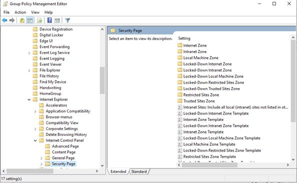The image size is (297, 183).
Task: Expand the Security Page tree node
Action: tap(41, 164)
